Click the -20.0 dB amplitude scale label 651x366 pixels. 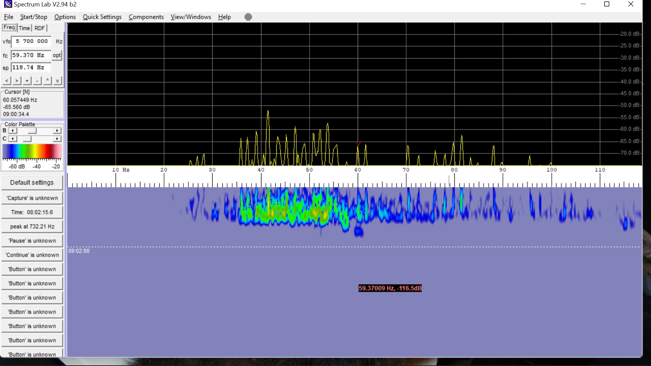click(x=630, y=34)
